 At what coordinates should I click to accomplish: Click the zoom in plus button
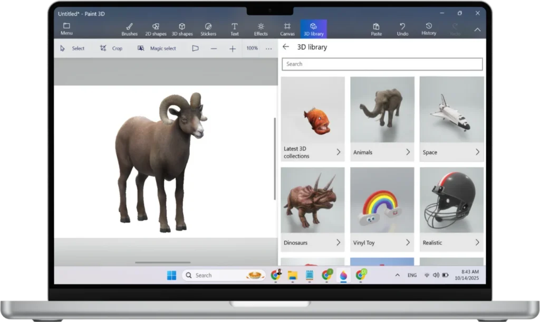click(x=233, y=49)
